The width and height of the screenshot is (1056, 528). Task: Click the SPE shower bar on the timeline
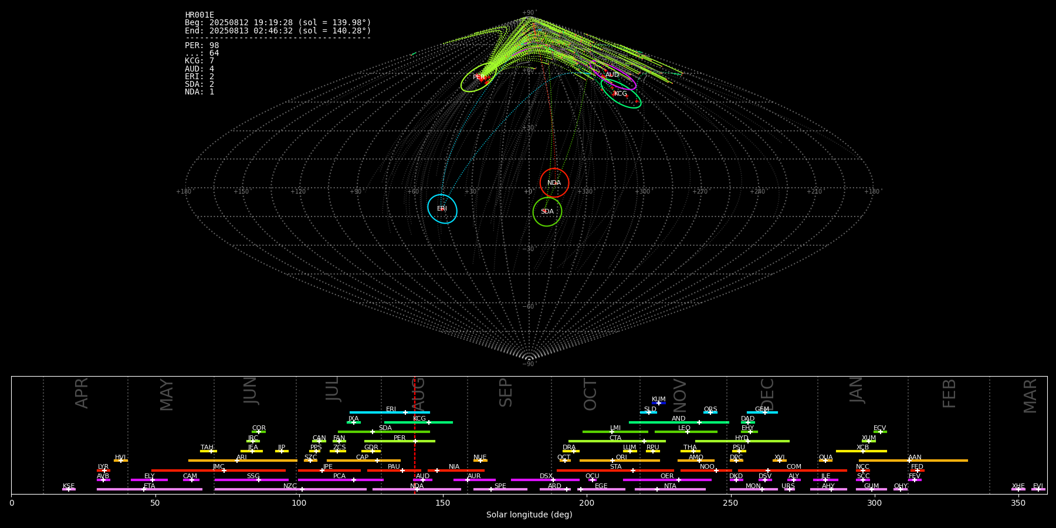click(x=500, y=489)
